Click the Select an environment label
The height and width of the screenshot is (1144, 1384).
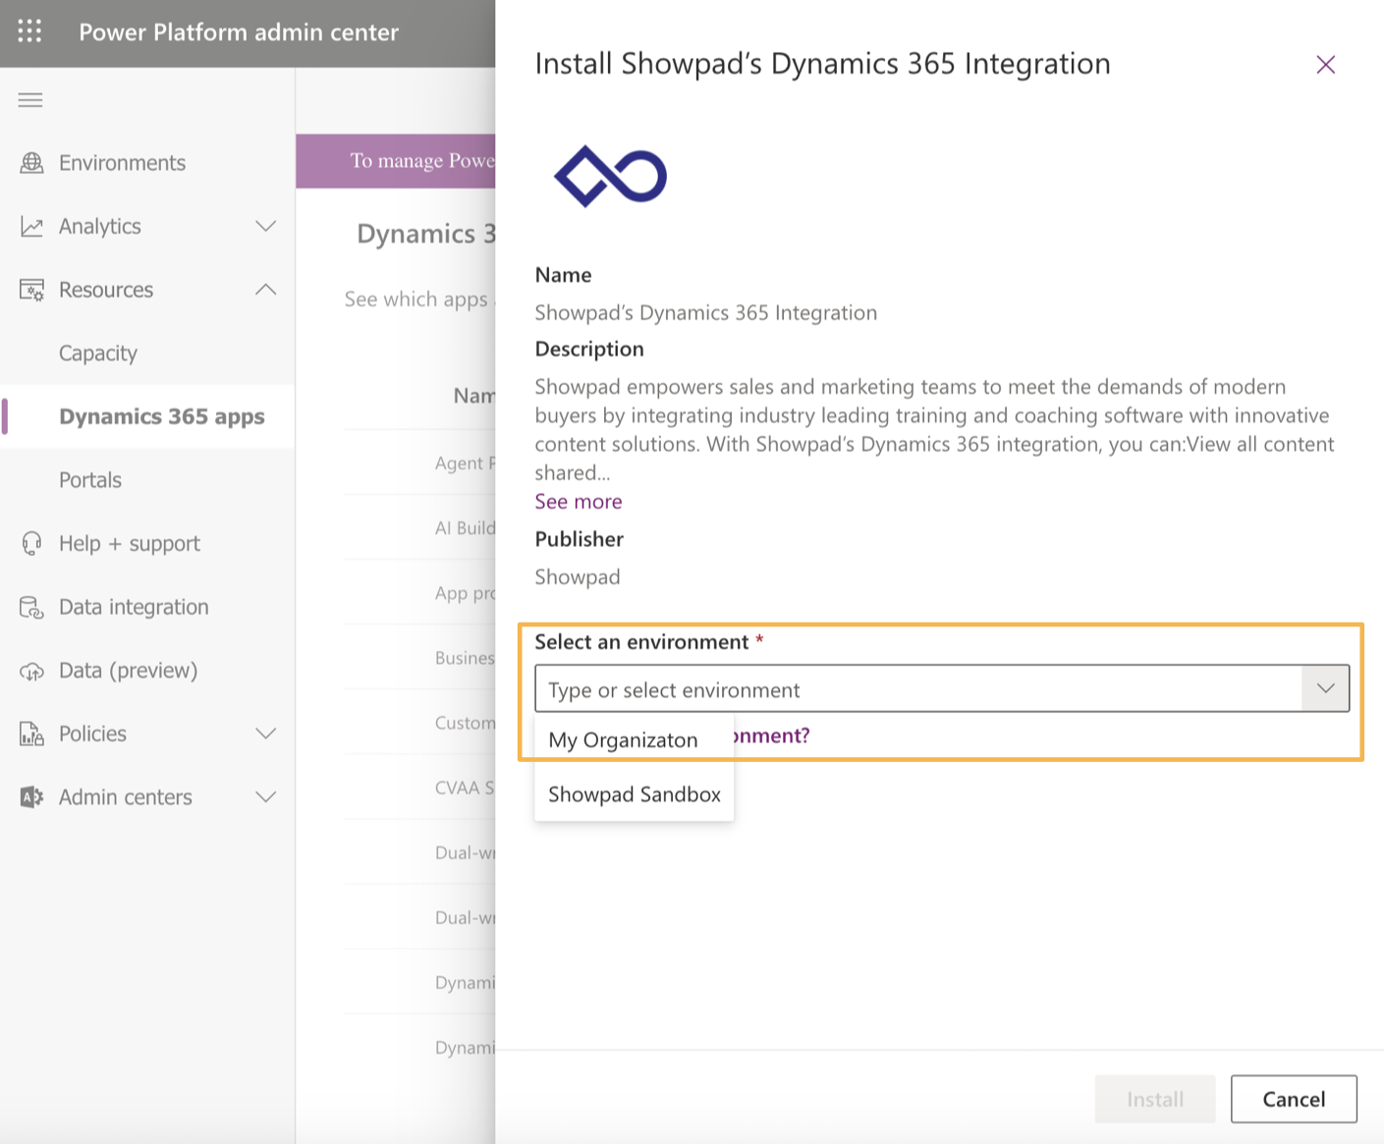point(641,642)
